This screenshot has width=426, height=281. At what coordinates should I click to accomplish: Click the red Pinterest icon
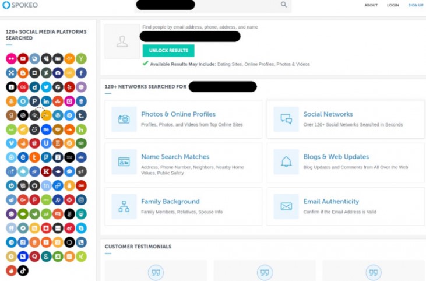tap(34, 200)
